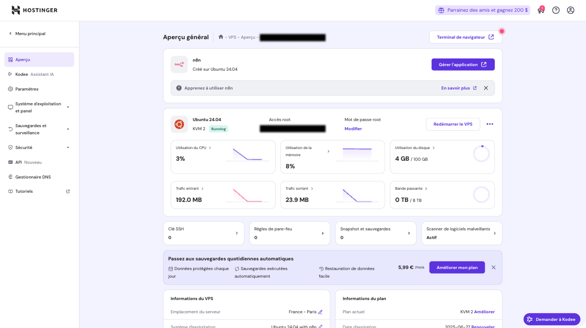
Task: Click the disk usage ring indicator
Action: 481,154
